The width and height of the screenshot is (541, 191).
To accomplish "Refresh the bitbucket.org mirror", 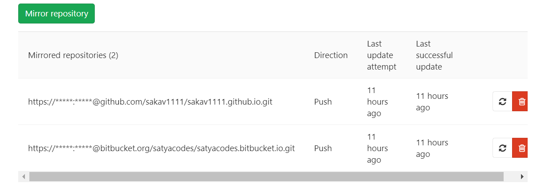I will pos(503,148).
